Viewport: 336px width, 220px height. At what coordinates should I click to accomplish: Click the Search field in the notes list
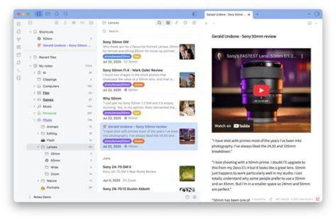pos(150,31)
